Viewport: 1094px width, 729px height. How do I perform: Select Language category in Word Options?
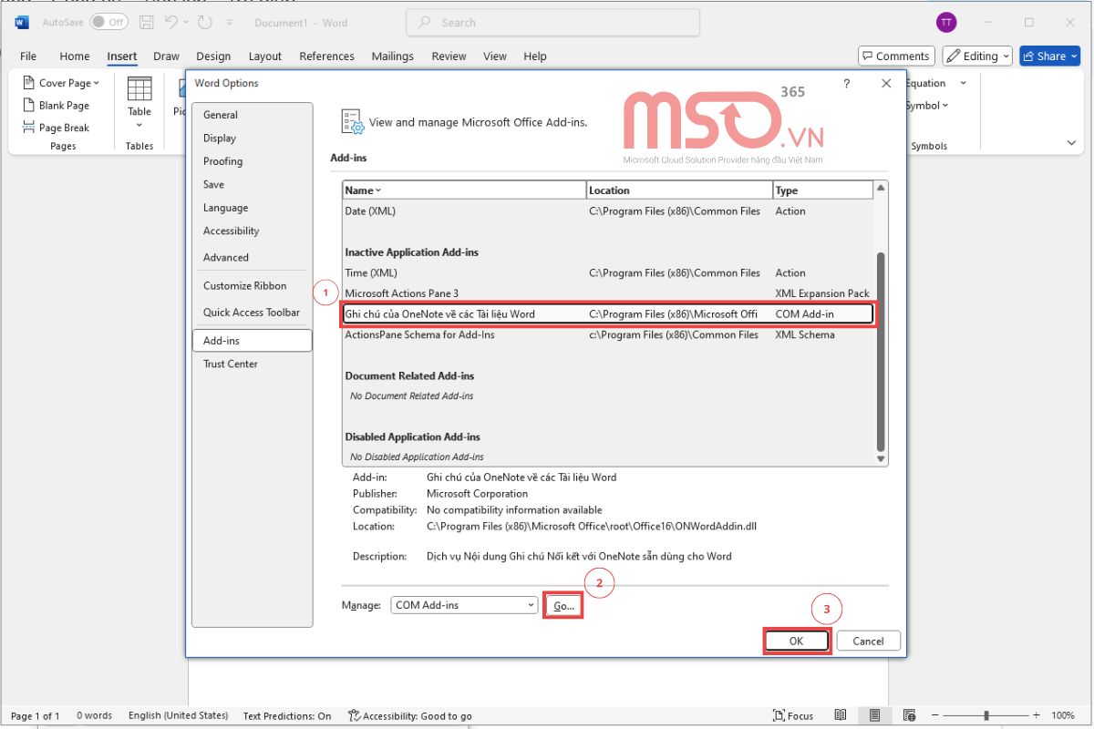point(253,208)
